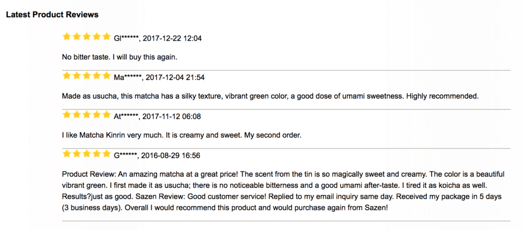Viewport: 523px width, 230px height.
Task: Click the 'Made as usucha' review text
Action: point(271,96)
